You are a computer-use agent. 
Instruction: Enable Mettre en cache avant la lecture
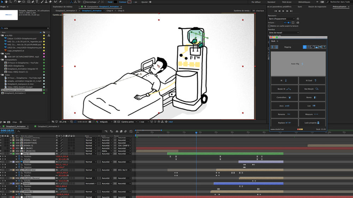click(269, 26)
